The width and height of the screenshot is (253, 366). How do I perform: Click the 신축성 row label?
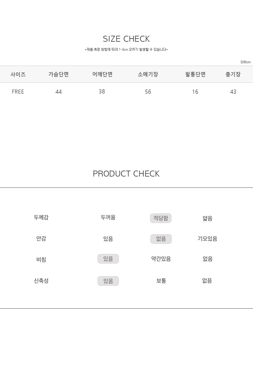click(41, 281)
